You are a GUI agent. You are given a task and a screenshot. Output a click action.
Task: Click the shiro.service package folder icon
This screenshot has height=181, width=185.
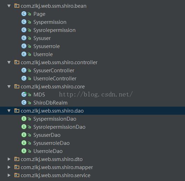17,175
